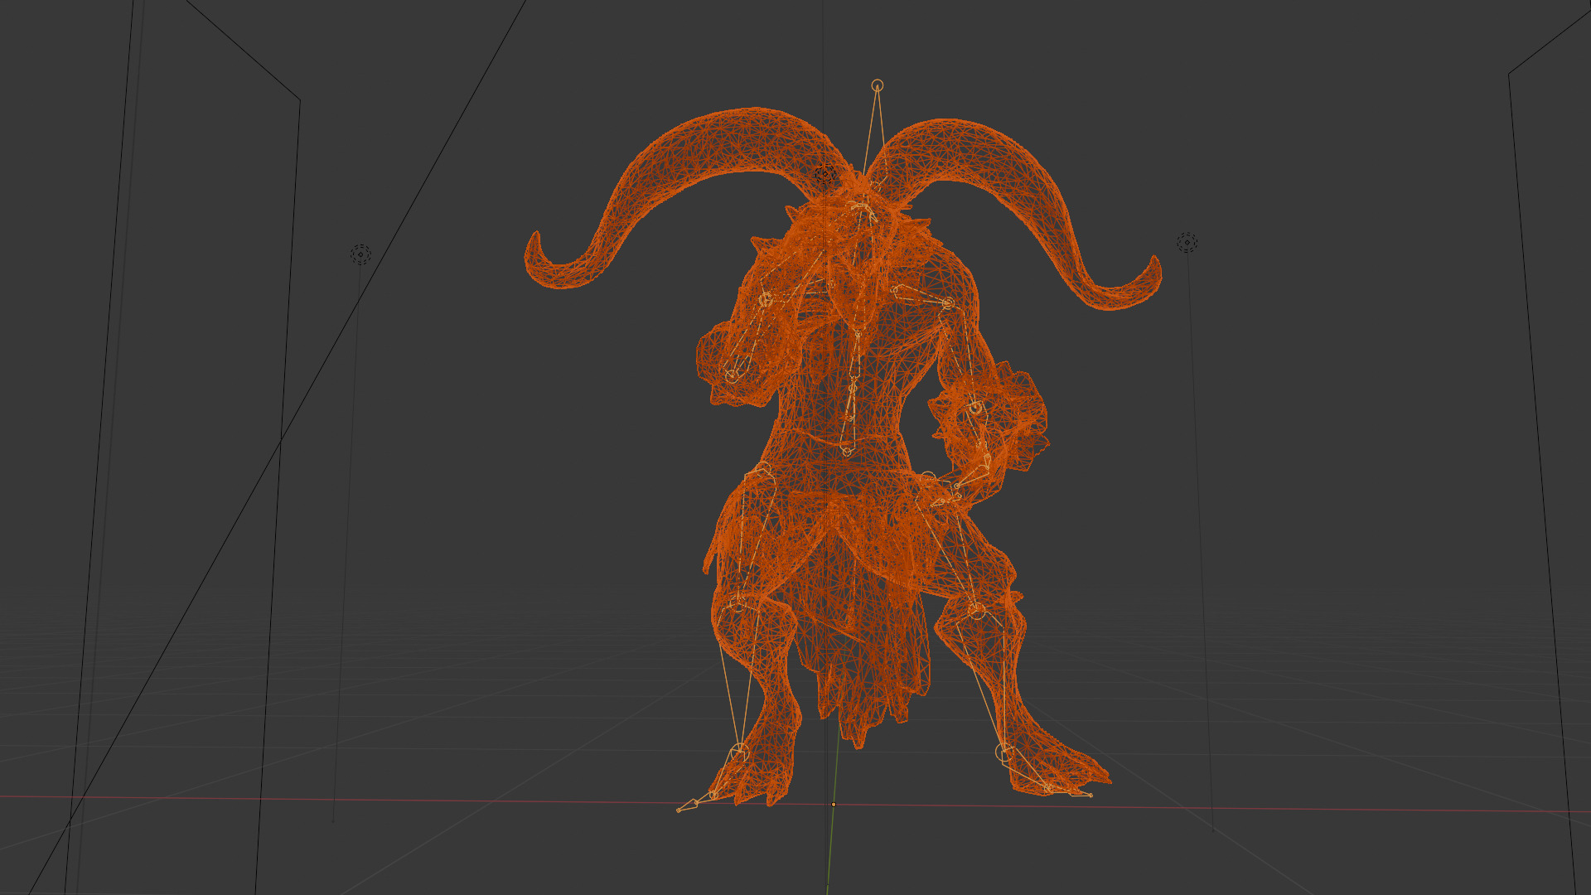Click the hanging loincloth mesh between the legs
Viewport: 1591px width, 895px height.
click(x=858, y=638)
